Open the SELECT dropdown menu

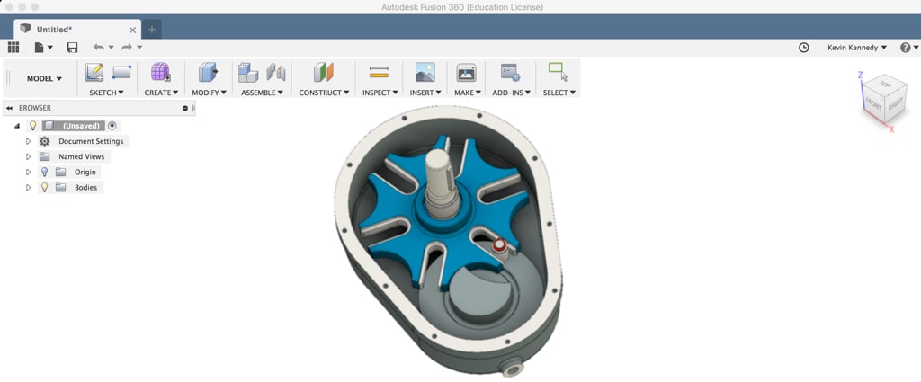pos(559,93)
